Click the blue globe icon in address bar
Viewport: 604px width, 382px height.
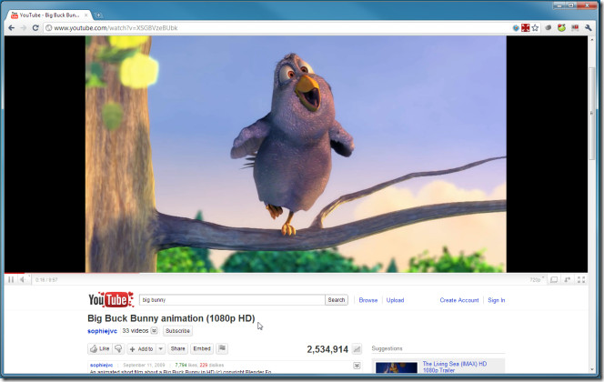[x=516, y=27]
